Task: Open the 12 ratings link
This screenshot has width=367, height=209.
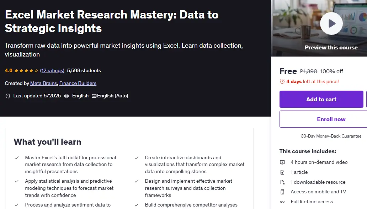Action: 52,70
